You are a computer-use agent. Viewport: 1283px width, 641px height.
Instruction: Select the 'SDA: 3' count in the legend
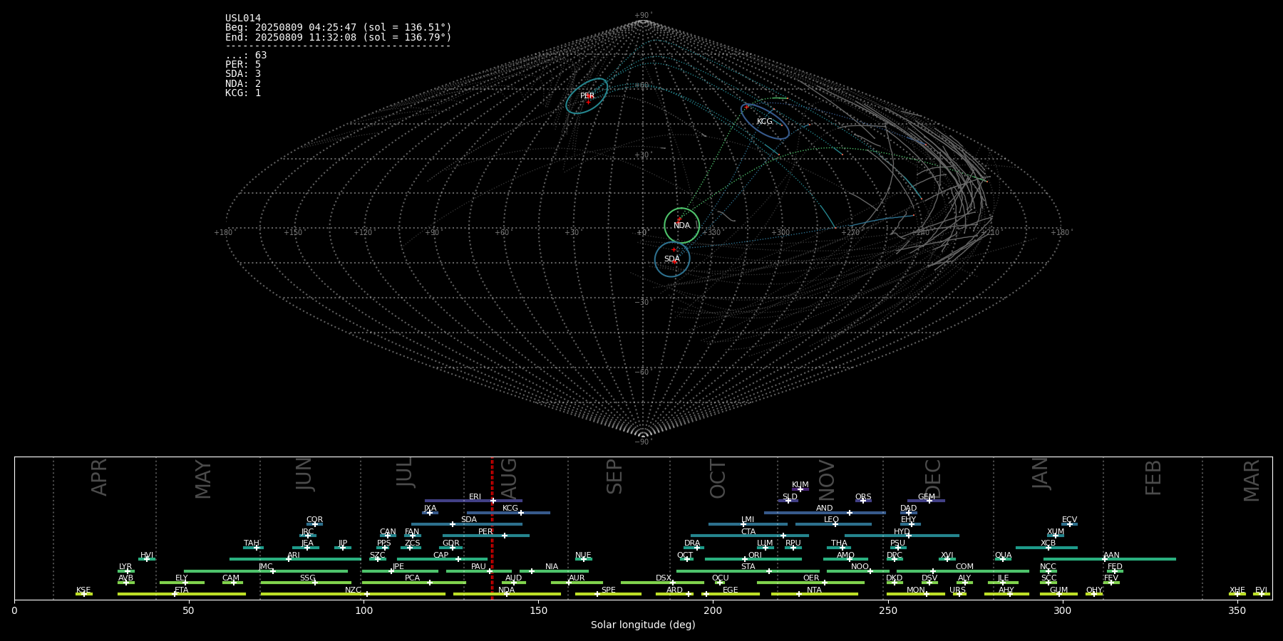coord(243,74)
